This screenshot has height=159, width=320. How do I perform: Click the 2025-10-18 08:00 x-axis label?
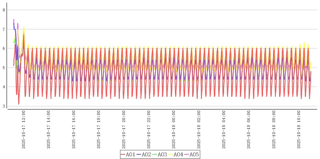click(274, 130)
